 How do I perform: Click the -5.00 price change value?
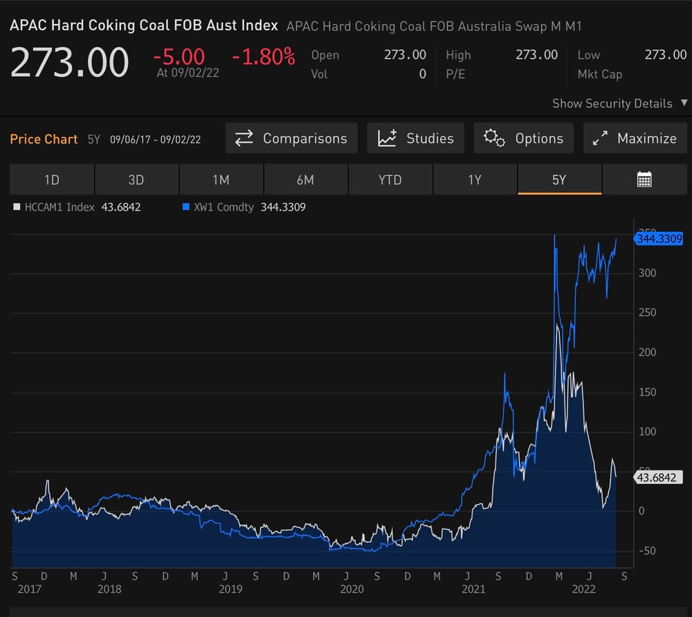pyautogui.click(x=179, y=57)
